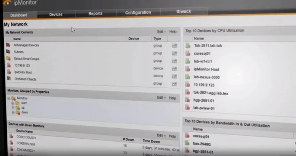This screenshot has width=296, height=156.
Task: Open bas-2948G in Bandwidth list
Action: pyautogui.click(x=202, y=144)
